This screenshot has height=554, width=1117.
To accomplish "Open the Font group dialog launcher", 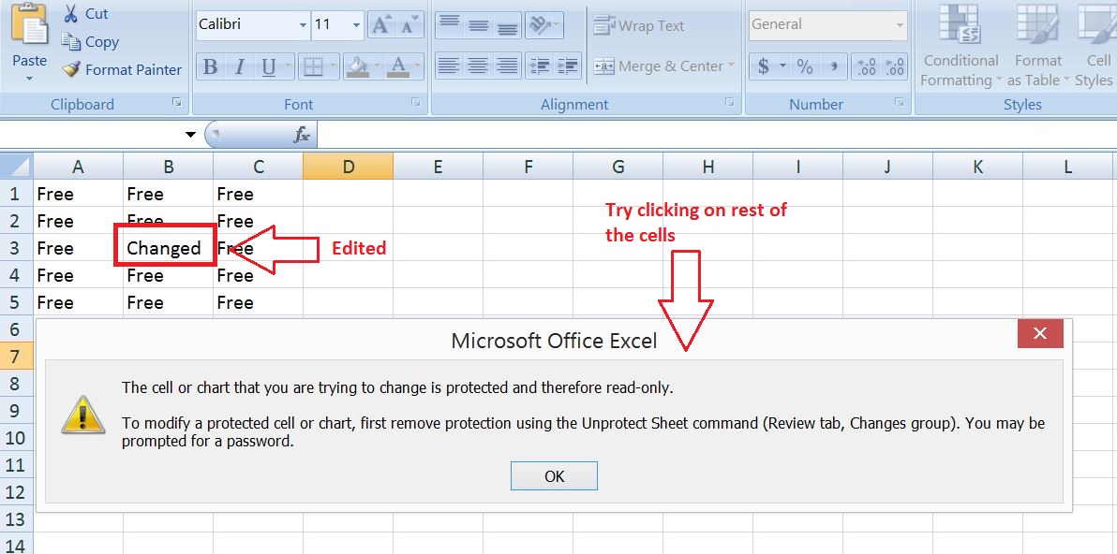I will [416, 103].
